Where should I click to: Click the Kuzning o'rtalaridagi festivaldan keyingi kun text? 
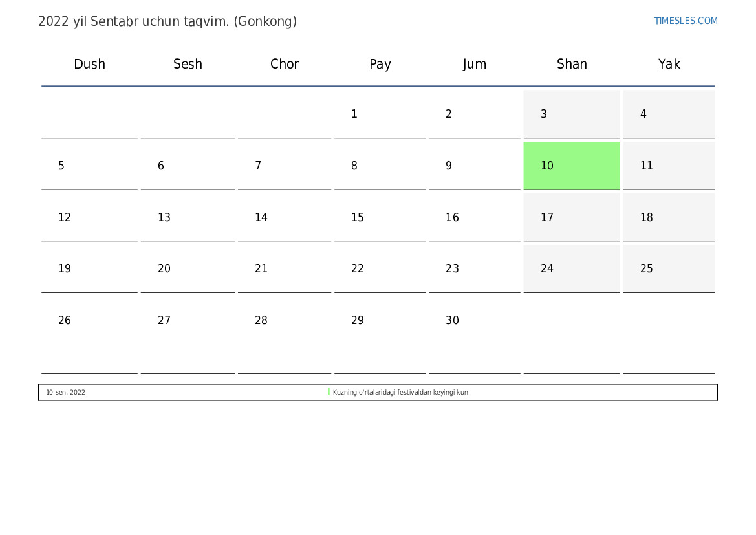point(400,392)
